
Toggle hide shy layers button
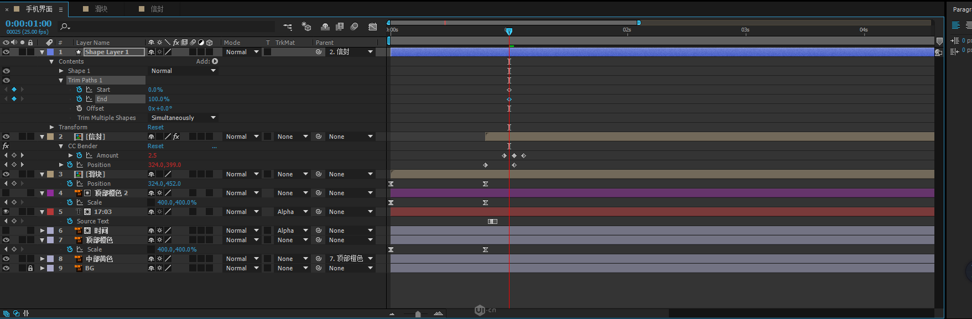pos(325,27)
